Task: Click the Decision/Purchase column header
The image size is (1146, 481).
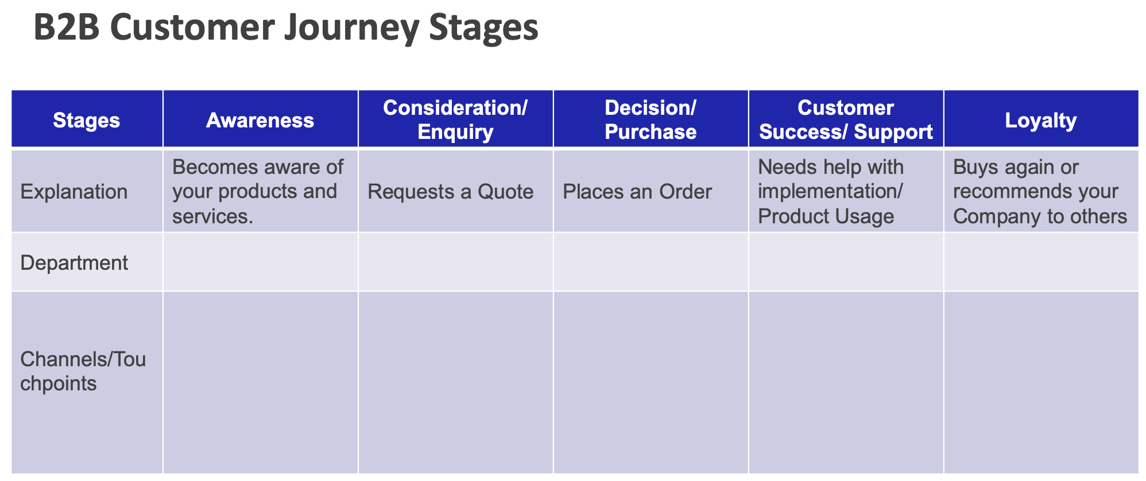Action: pyautogui.click(x=651, y=119)
